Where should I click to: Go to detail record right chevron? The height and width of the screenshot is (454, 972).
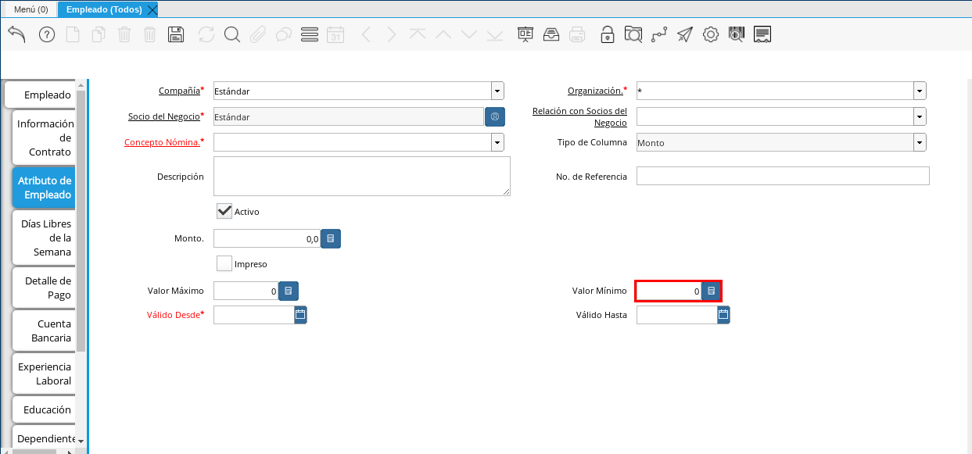(392, 34)
